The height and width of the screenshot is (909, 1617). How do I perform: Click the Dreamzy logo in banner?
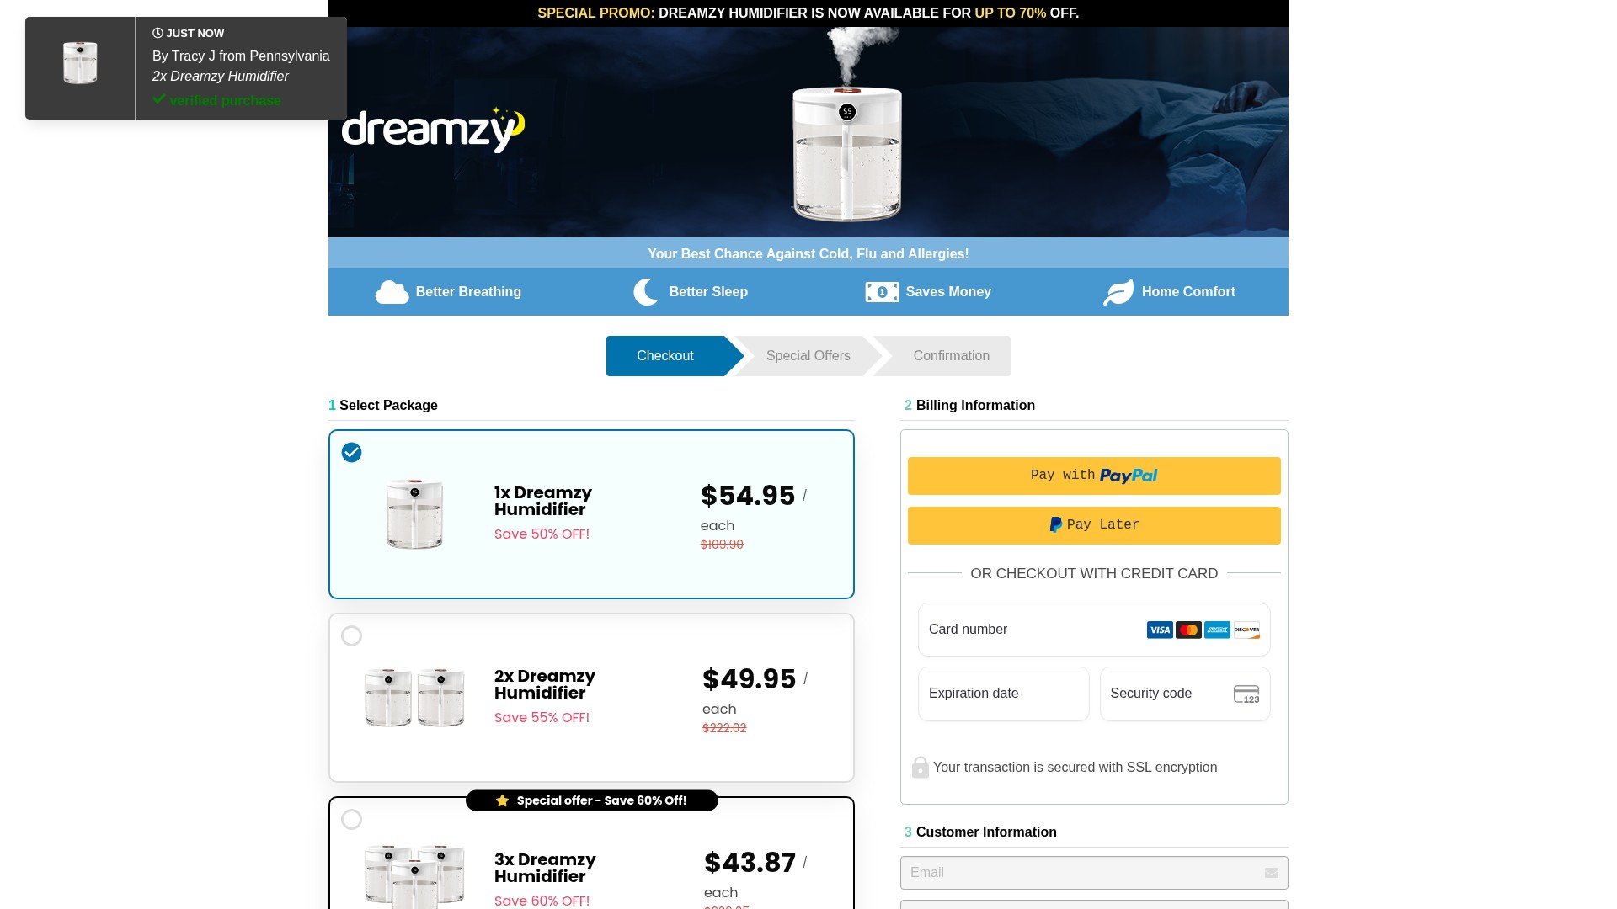433,129
